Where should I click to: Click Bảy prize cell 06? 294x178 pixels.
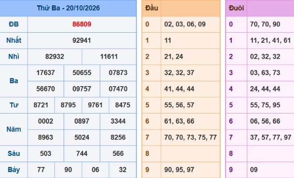coord(95,169)
